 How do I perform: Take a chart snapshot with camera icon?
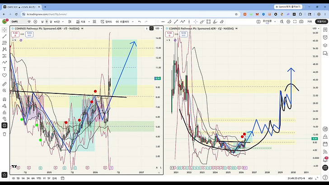[301, 22]
